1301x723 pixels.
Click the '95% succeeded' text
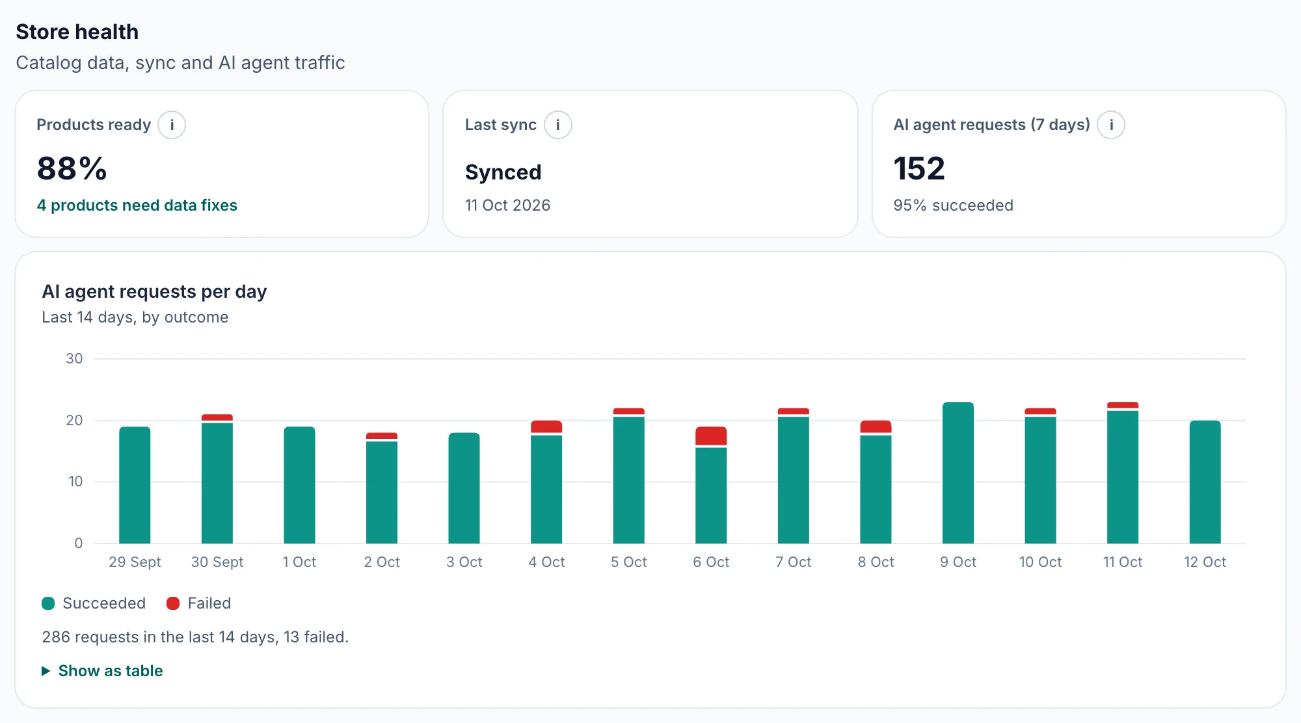[953, 205]
